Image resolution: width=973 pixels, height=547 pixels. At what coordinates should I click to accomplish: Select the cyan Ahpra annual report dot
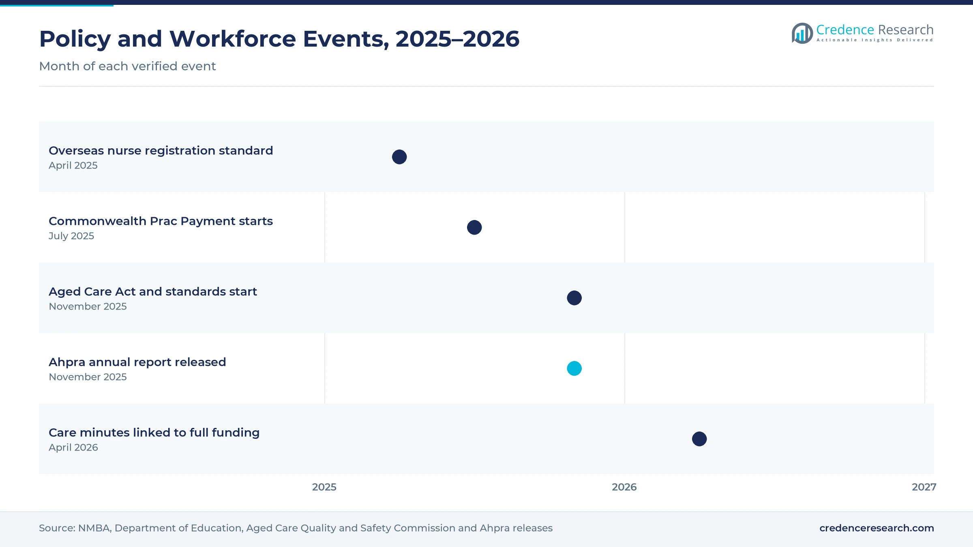pyautogui.click(x=574, y=368)
